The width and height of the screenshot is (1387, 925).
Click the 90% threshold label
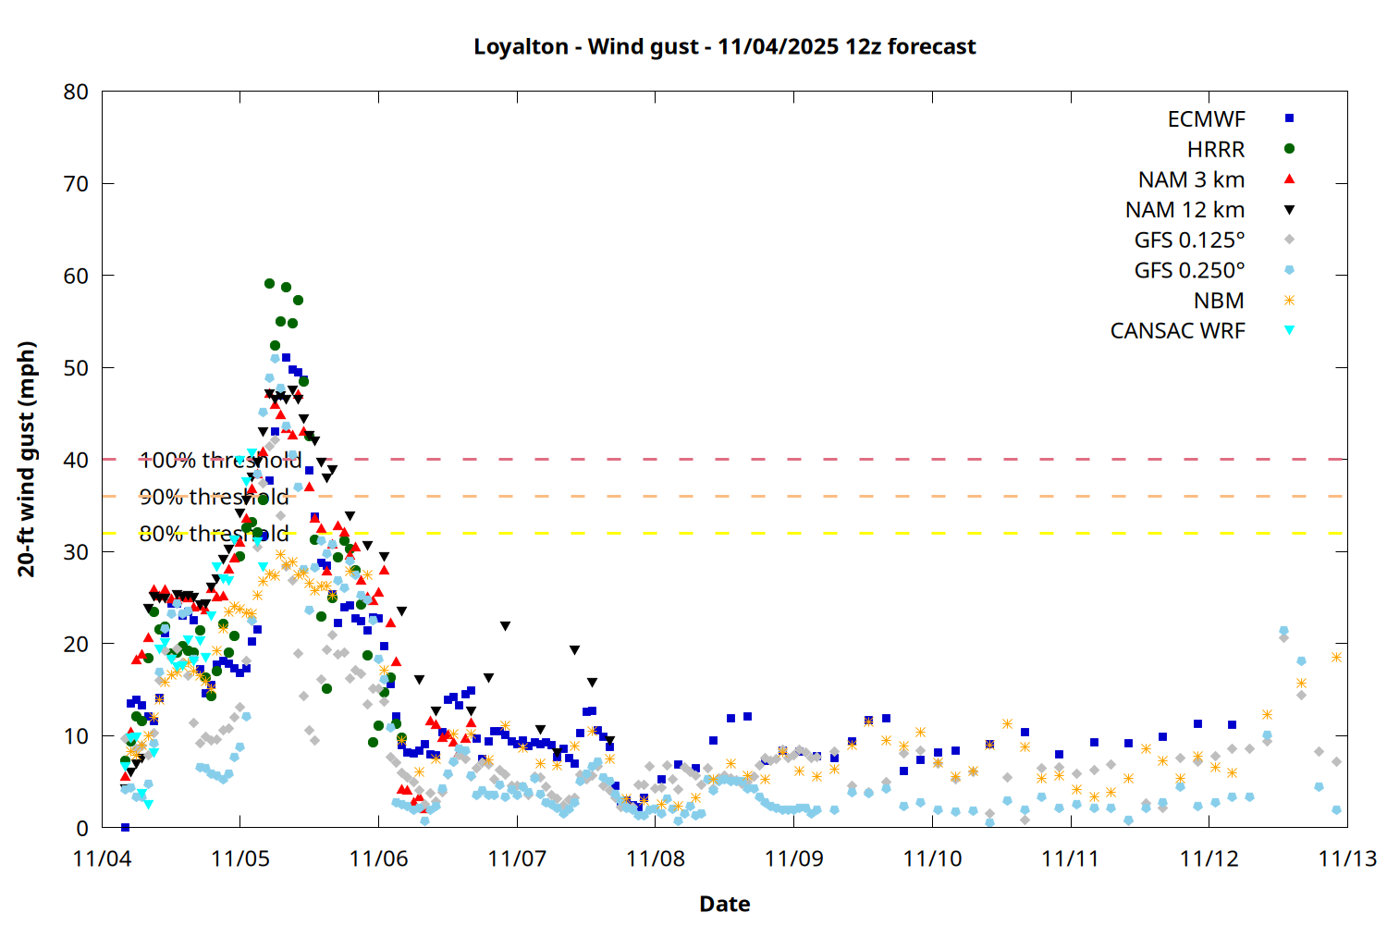(x=214, y=497)
